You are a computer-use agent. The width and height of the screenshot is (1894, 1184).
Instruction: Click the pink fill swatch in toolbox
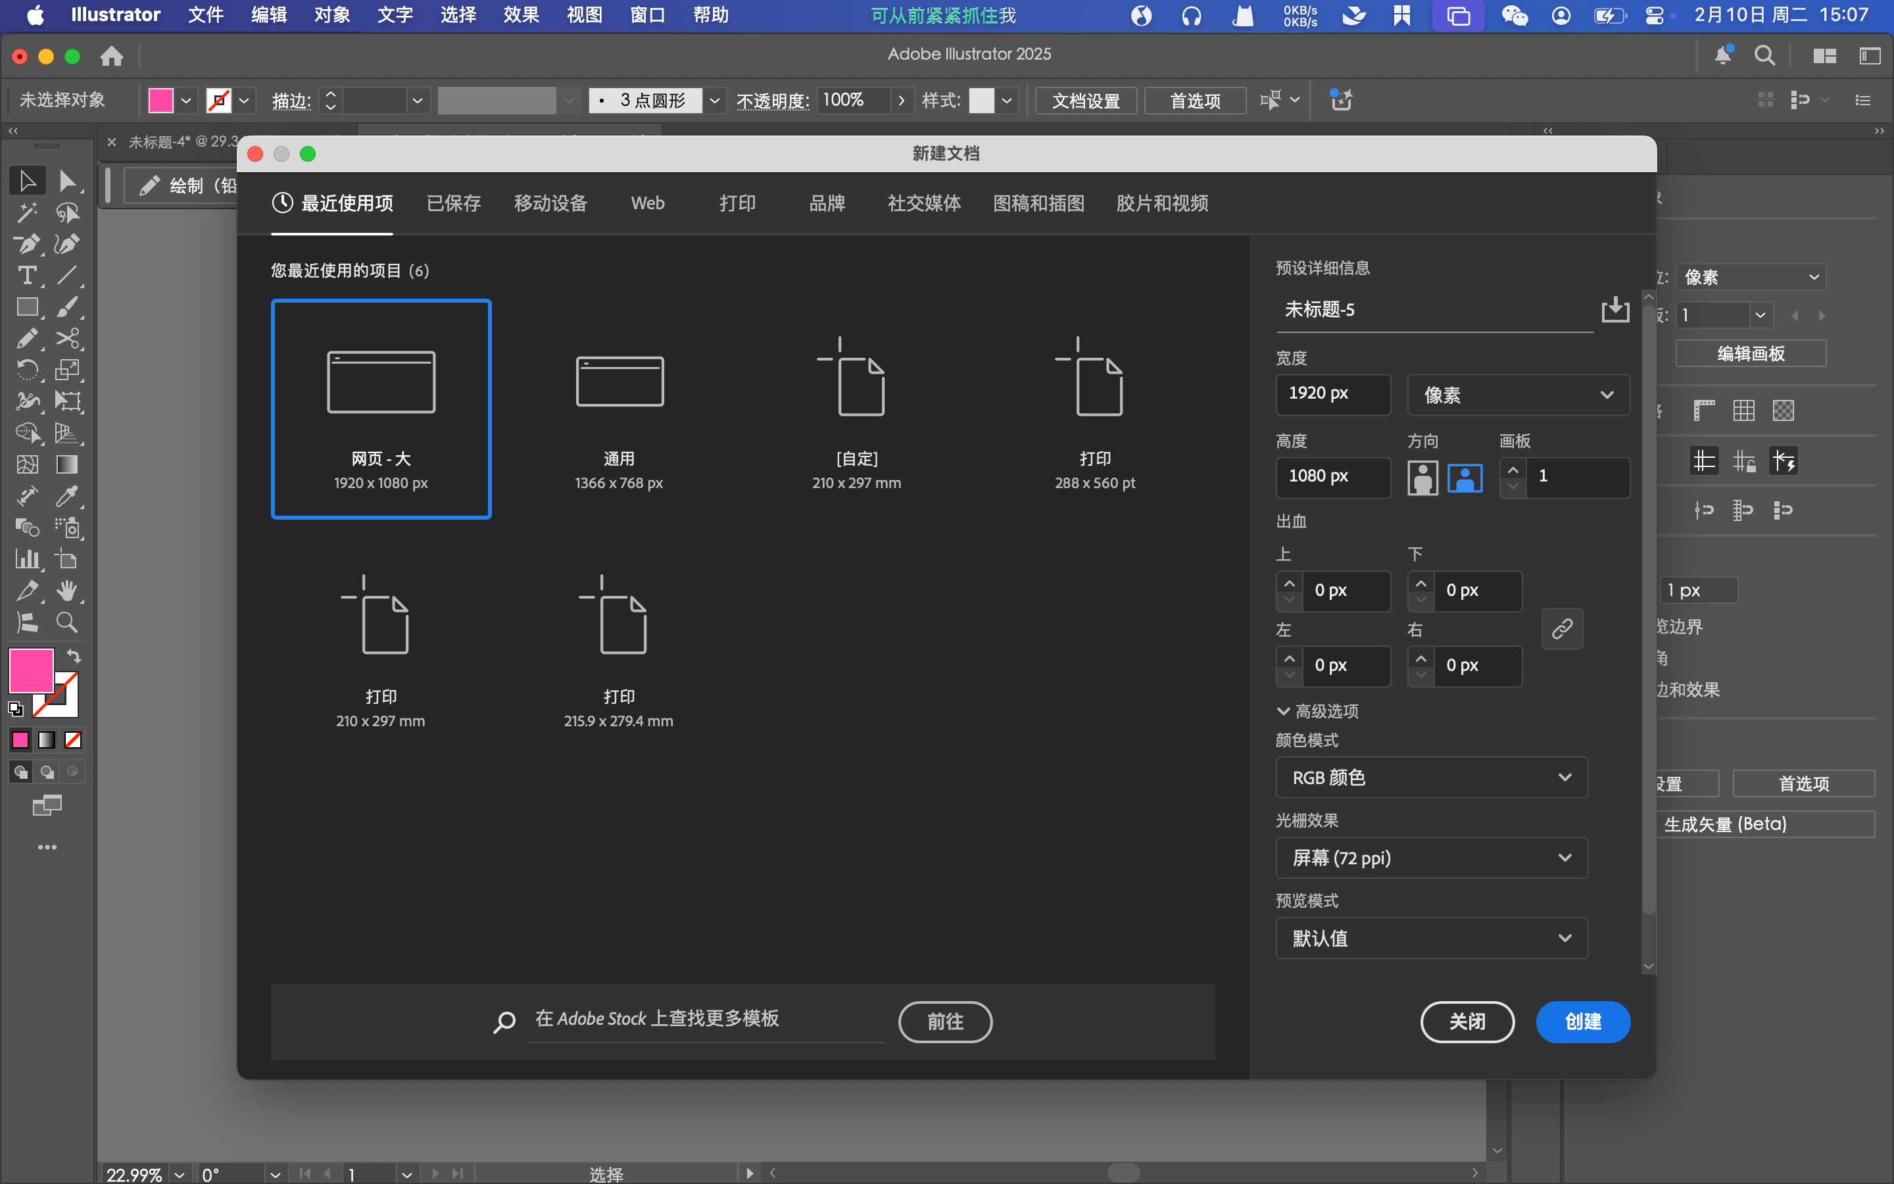[32, 670]
